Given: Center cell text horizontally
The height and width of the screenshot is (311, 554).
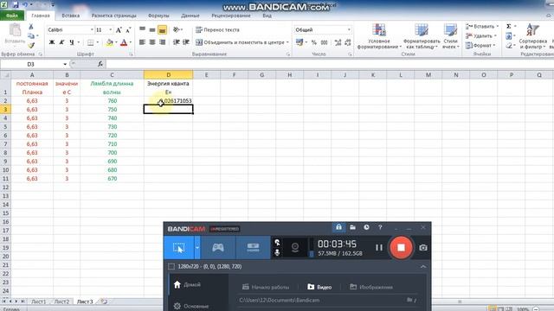Looking at the screenshot, I should (x=152, y=42).
